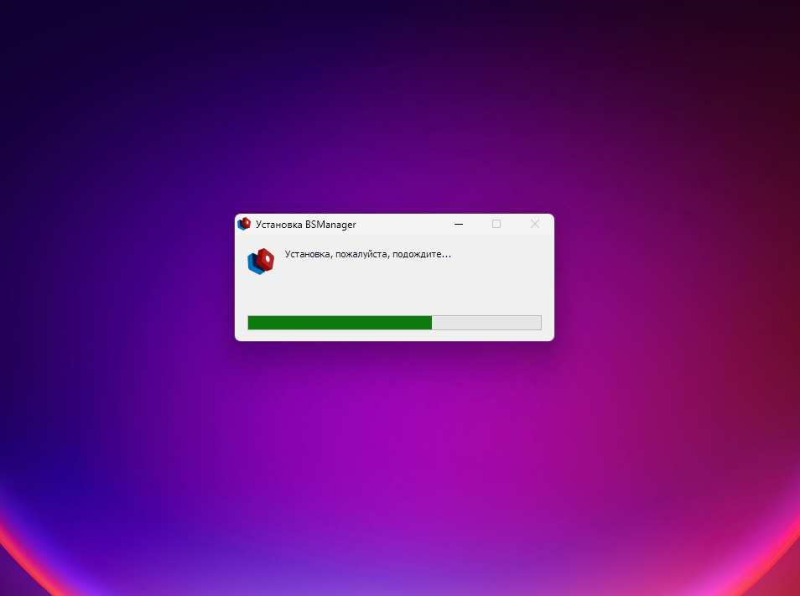Viewport: 800px width, 596px height.
Task: Click the far right end of progress bar
Action: pyautogui.click(x=538, y=323)
